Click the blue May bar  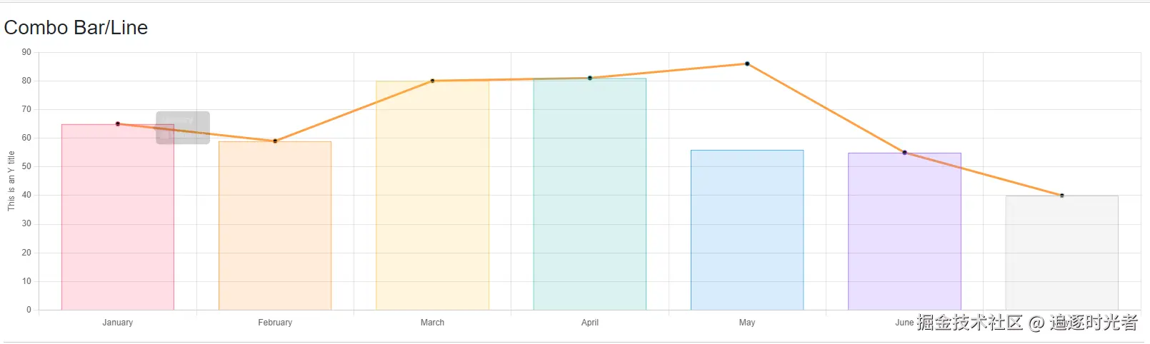[747, 232]
